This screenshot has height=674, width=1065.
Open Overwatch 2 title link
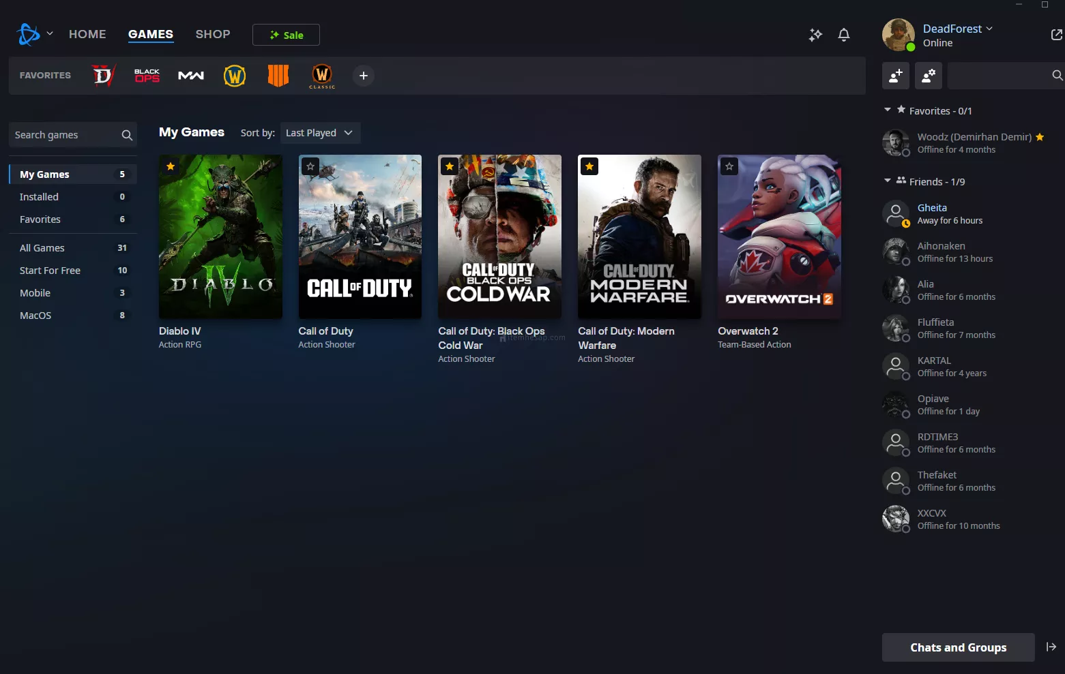click(x=748, y=331)
